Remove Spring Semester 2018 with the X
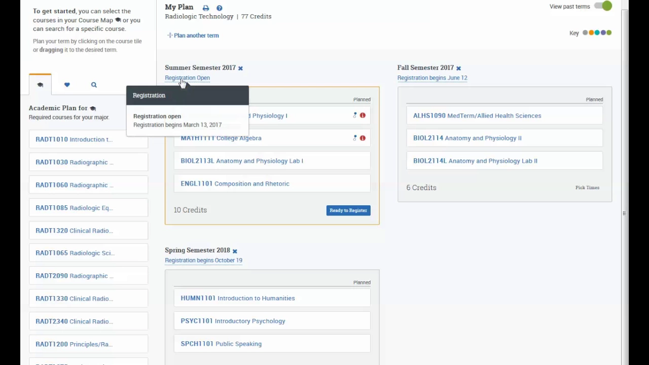 tap(235, 250)
